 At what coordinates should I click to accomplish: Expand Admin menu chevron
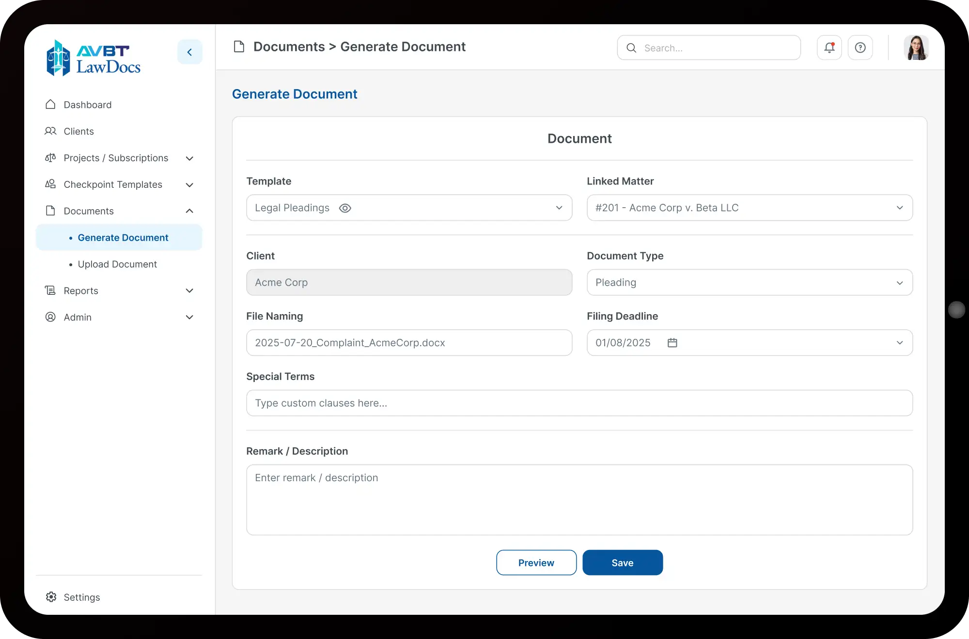point(189,318)
